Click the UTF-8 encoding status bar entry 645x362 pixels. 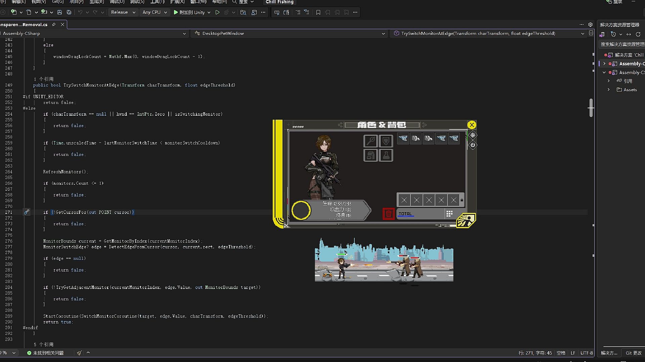587,353
